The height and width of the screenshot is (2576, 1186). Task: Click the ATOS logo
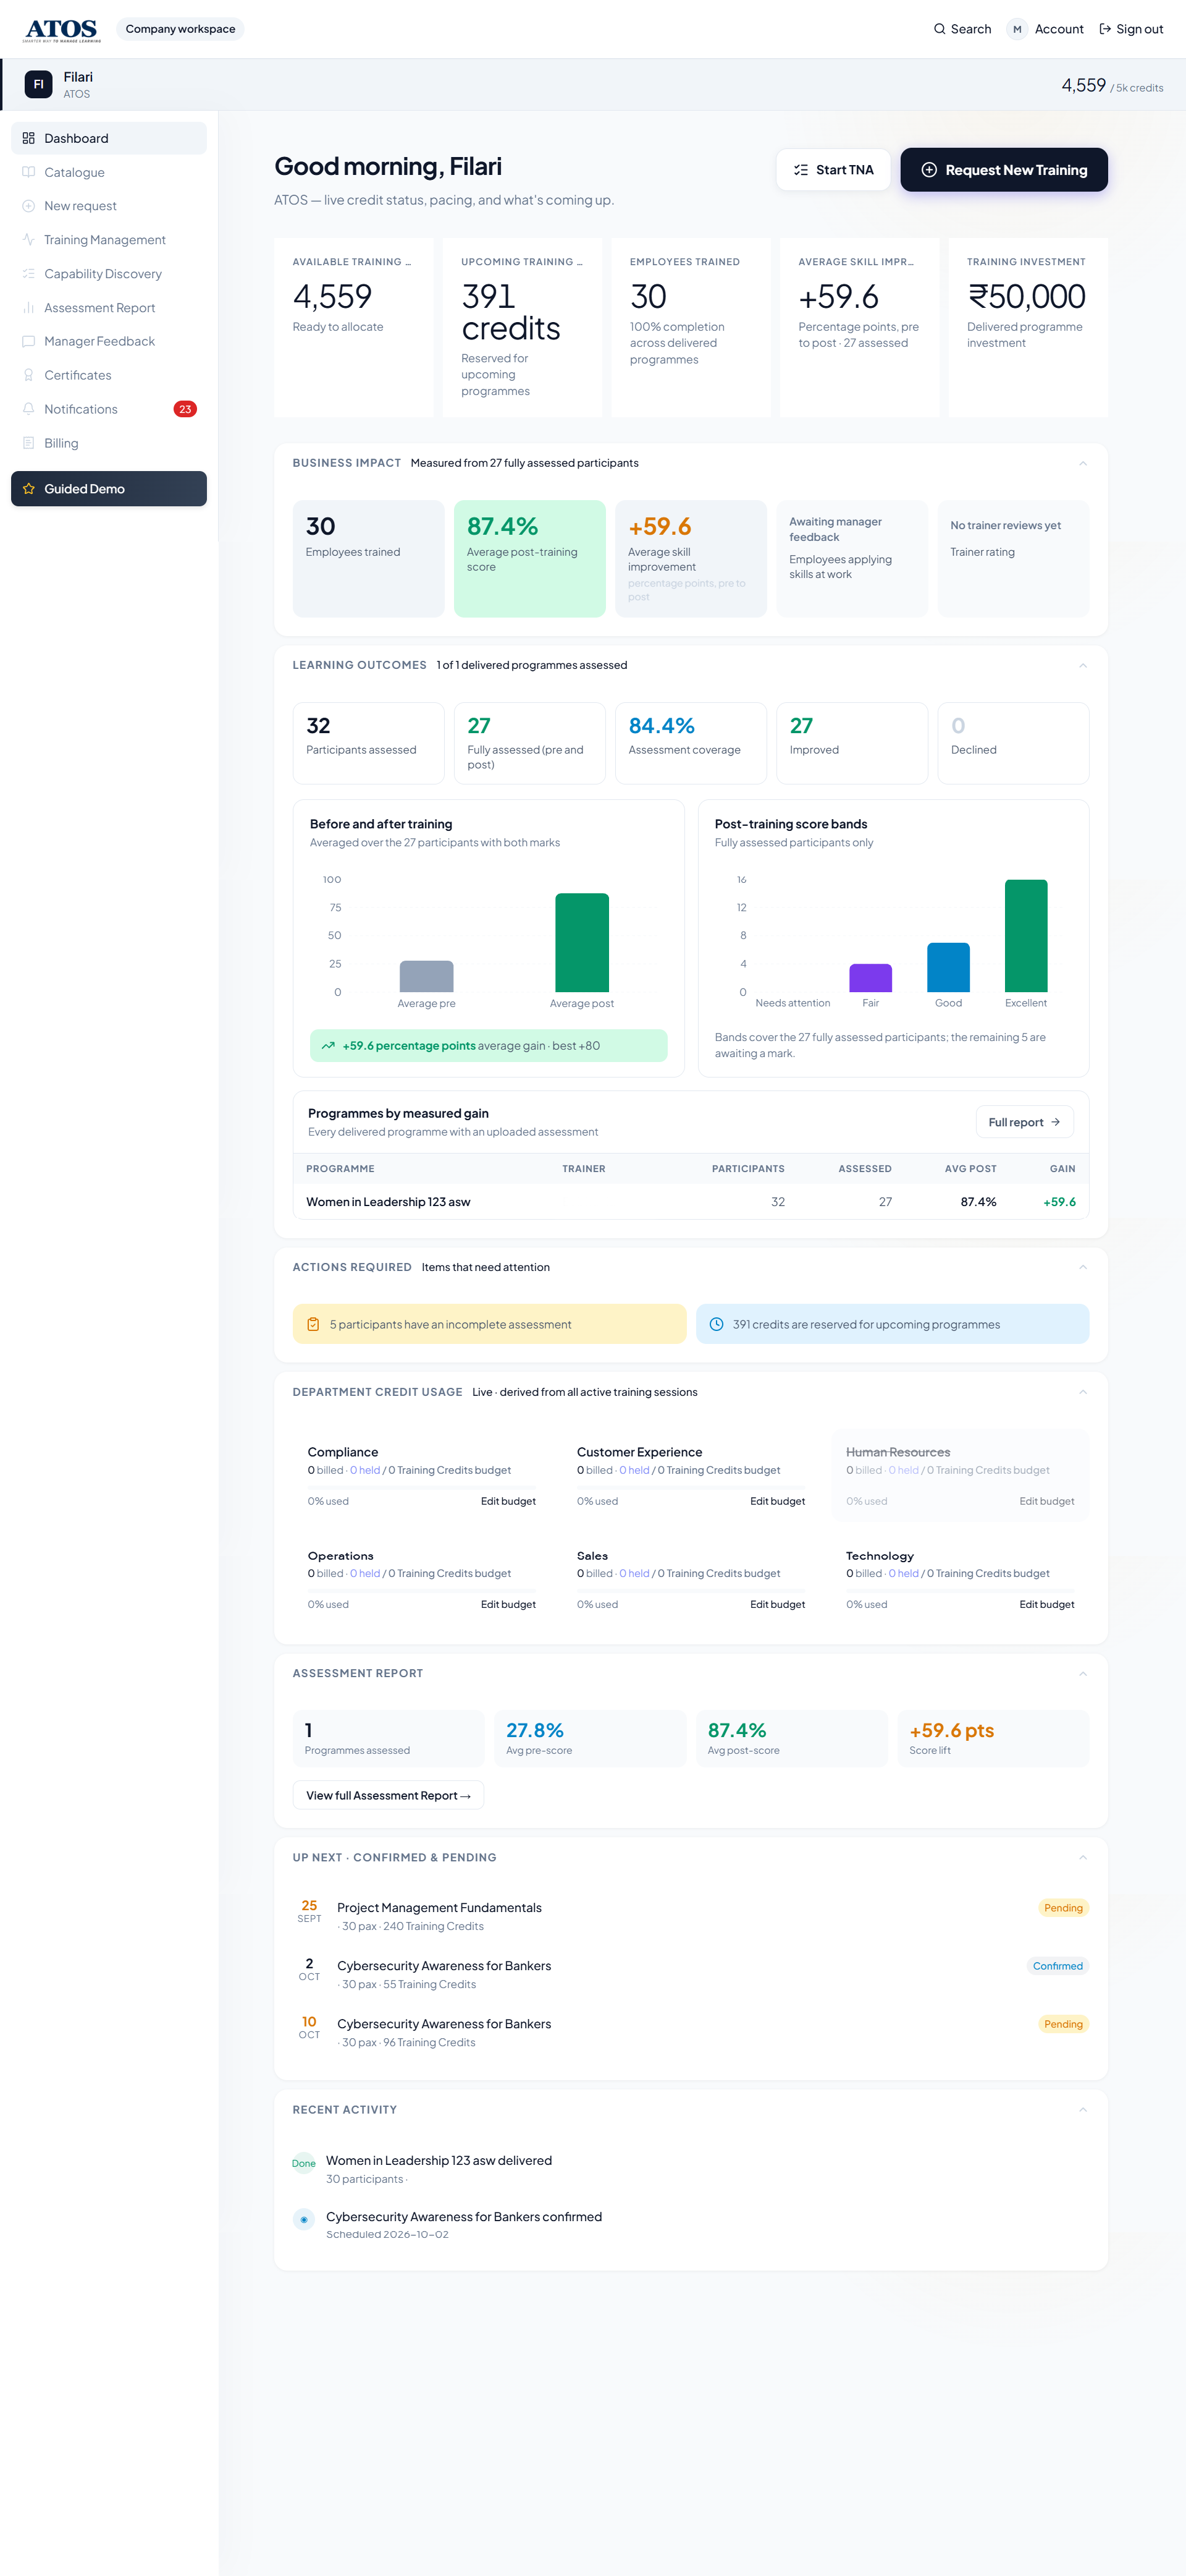click(62, 30)
